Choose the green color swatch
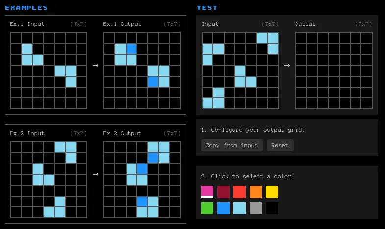The image size is (385, 229). 207,208
